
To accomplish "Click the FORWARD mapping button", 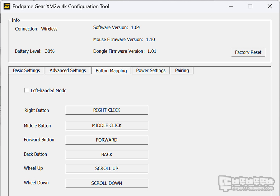I will pyautogui.click(x=107, y=140).
